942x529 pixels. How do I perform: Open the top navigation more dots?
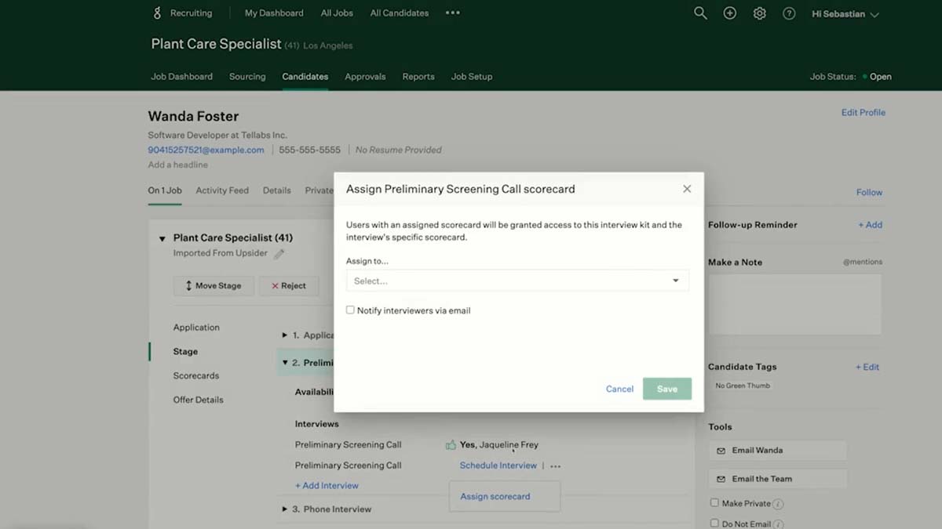point(453,13)
